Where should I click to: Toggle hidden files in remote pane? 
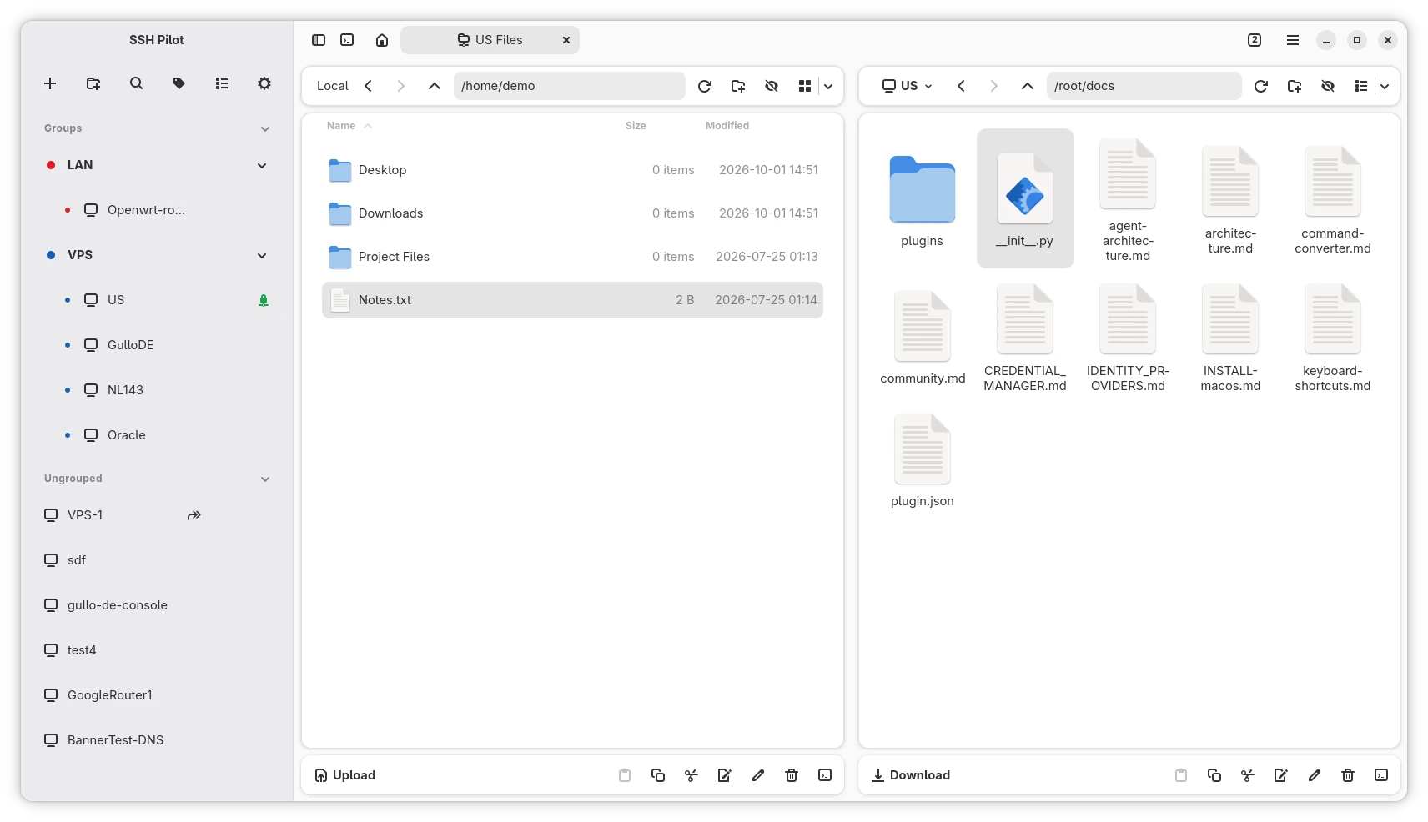[1328, 86]
